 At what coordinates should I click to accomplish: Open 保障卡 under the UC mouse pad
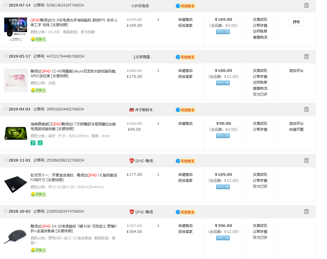click(38, 194)
